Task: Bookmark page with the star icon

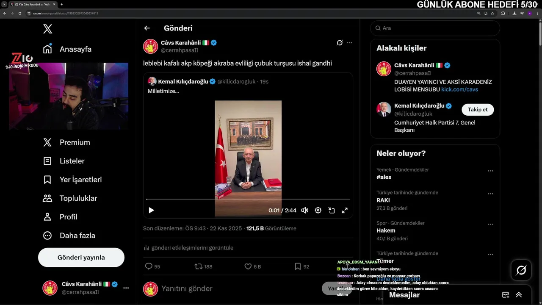Action: click(x=492, y=13)
